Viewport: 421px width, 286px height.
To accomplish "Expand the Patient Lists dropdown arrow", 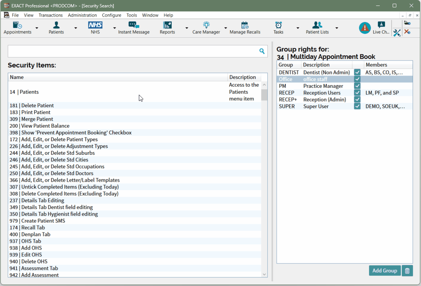I will [337, 28].
